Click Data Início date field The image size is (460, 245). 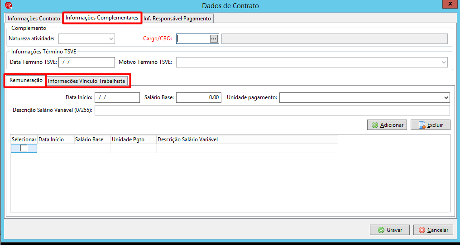tap(117, 97)
